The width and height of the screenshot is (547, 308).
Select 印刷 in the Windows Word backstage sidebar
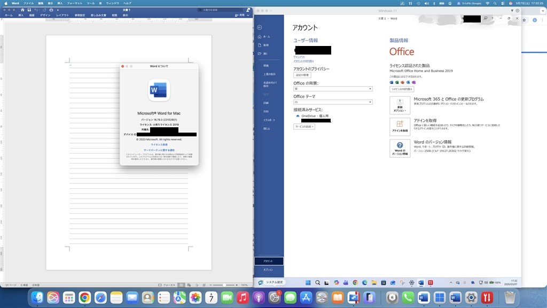(x=269, y=103)
